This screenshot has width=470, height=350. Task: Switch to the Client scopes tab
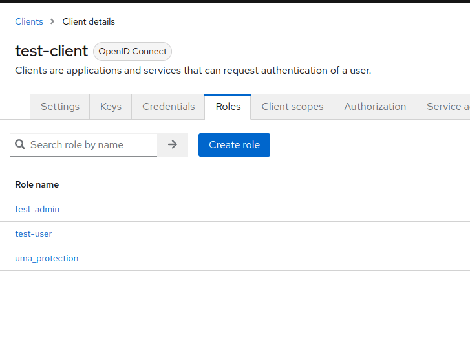point(292,107)
